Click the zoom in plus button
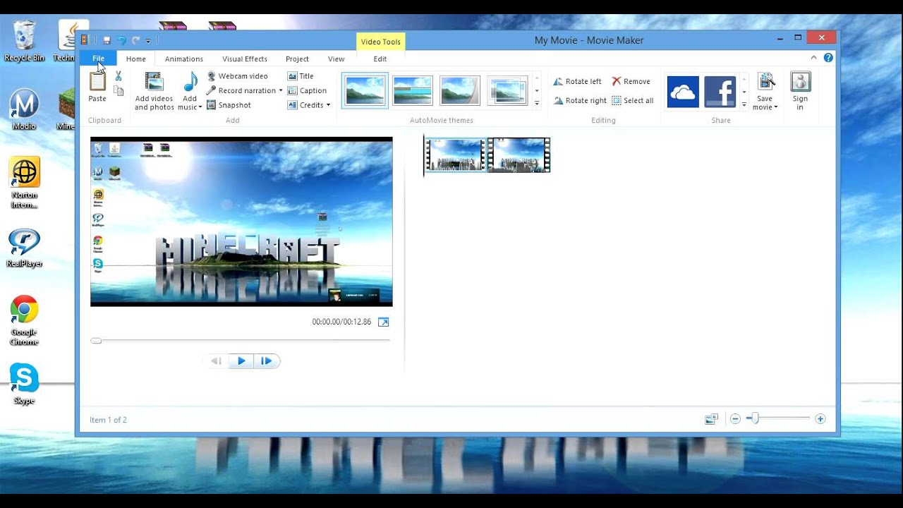903x508 pixels. pos(820,419)
